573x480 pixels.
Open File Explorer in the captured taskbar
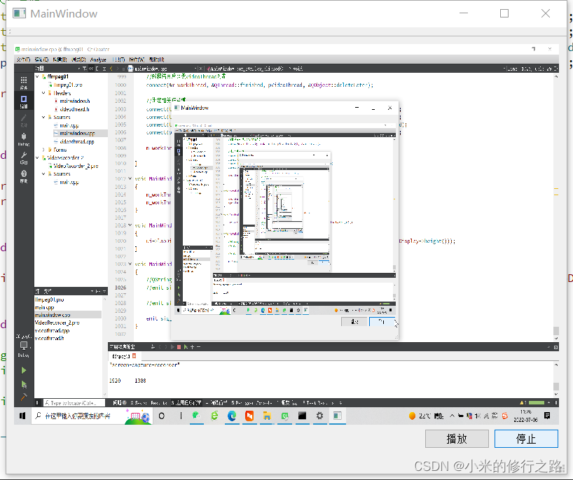click(x=267, y=416)
